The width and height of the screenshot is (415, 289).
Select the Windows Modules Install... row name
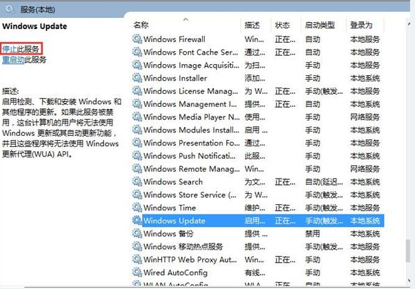click(x=191, y=130)
